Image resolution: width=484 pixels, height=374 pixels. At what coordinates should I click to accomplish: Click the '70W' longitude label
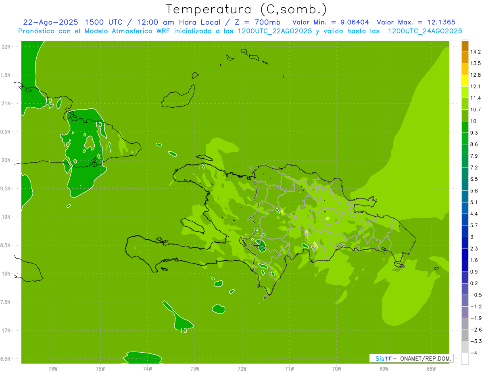(x=337, y=368)
